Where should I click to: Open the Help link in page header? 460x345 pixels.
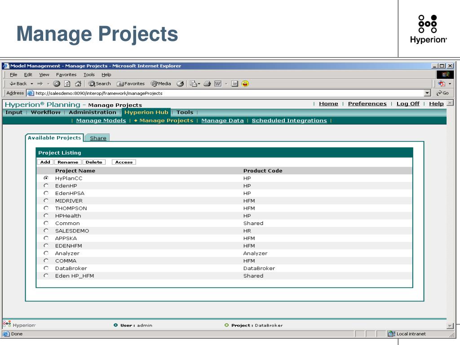436,104
